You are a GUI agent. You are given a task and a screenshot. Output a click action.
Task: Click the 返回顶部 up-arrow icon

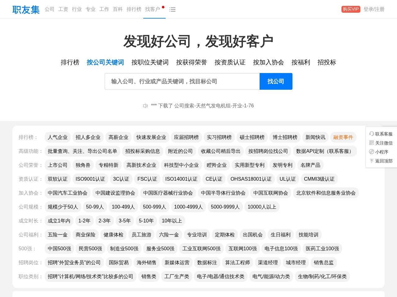click(372, 161)
